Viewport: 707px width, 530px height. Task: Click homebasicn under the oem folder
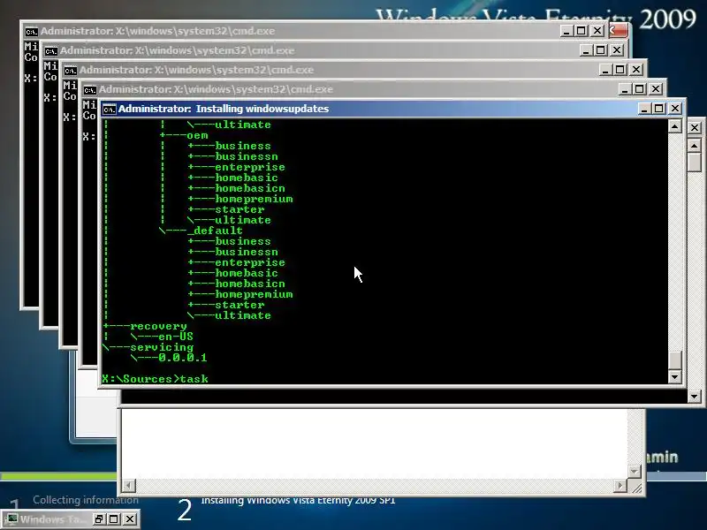tap(250, 188)
